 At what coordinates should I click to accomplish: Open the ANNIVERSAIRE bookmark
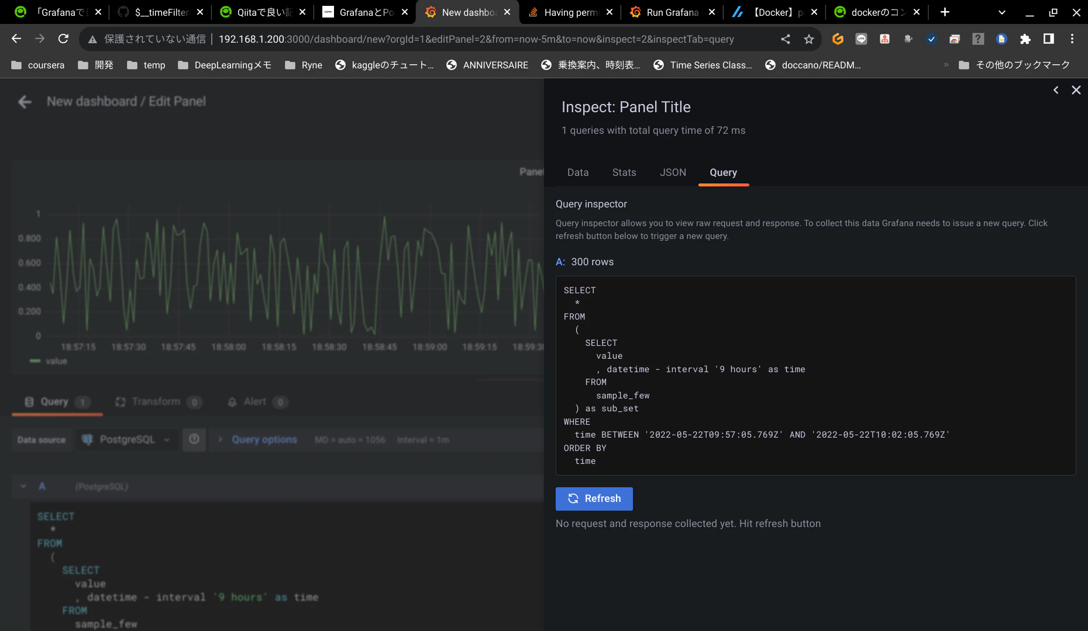(487, 65)
